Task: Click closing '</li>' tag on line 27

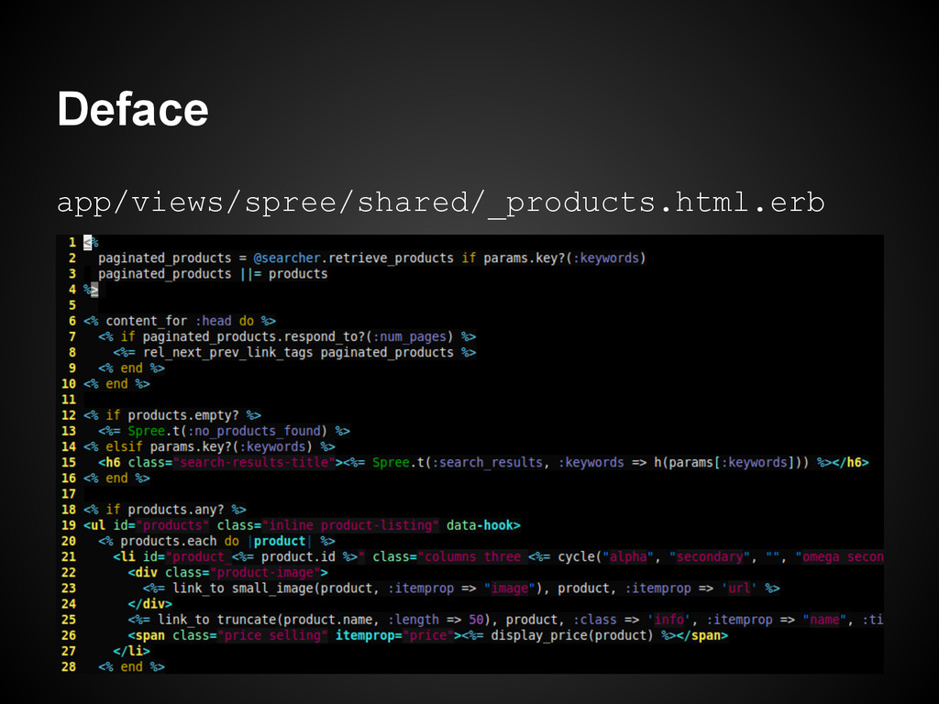Action: pos(132,651)
